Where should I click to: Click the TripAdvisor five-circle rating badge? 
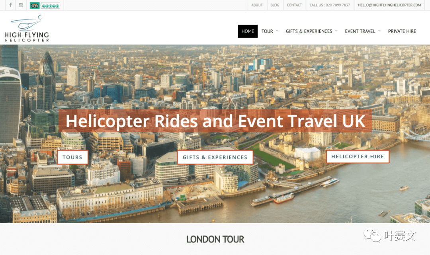click(51, 6)
